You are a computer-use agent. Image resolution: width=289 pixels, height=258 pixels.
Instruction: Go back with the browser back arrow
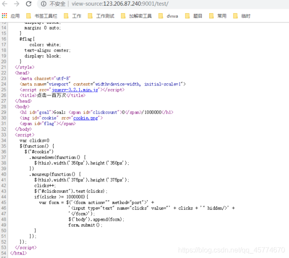pyautogui.click(x=4, y=4)
